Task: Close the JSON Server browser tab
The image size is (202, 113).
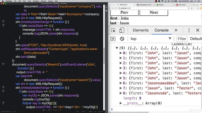Action: click(134, 5)
